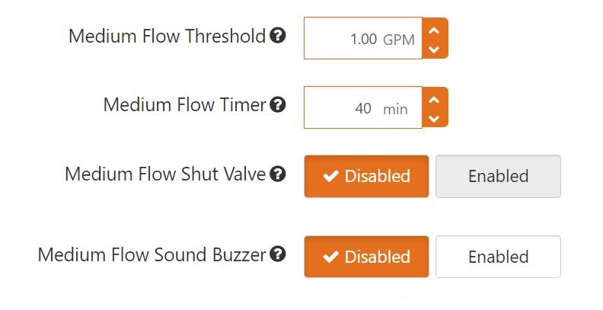Click the Medium Flow Shut Valve label
This screenshot has height=310, width=603.
(x=165, y=174)
